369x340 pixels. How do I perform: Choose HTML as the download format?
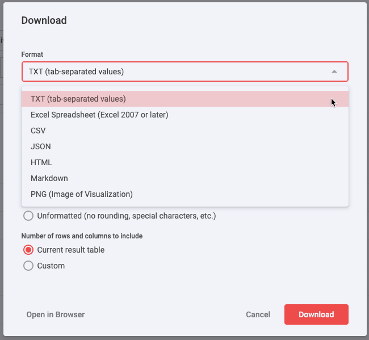pyautogui.click(x=185, y=162)
